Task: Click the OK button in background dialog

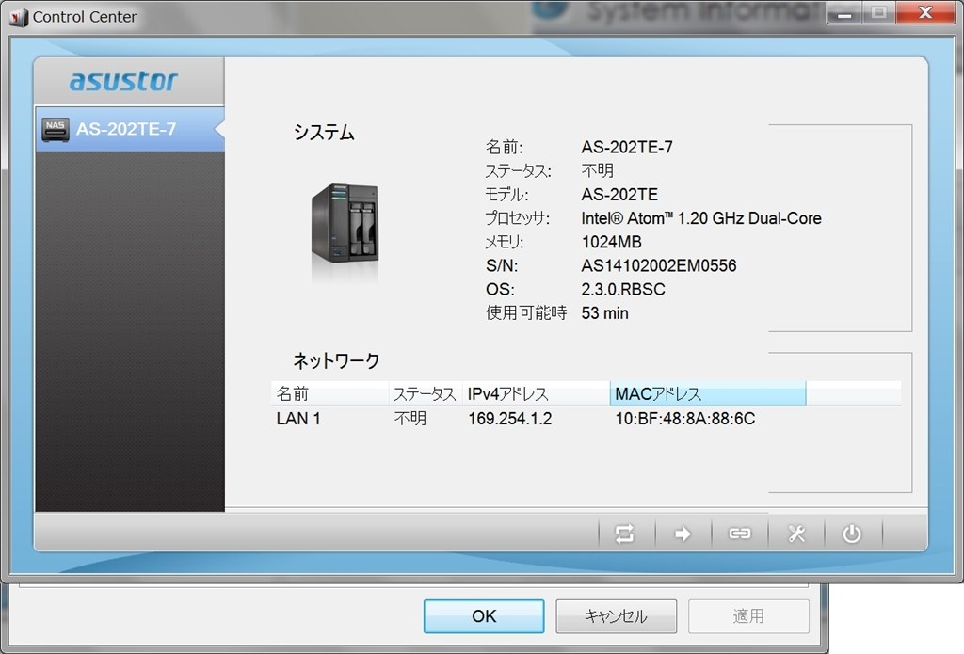Action: (484, 616)
